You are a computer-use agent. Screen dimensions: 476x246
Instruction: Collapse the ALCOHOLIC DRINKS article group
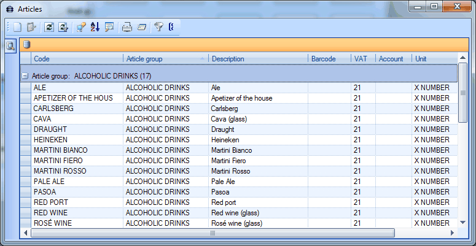tap(25, 75)
